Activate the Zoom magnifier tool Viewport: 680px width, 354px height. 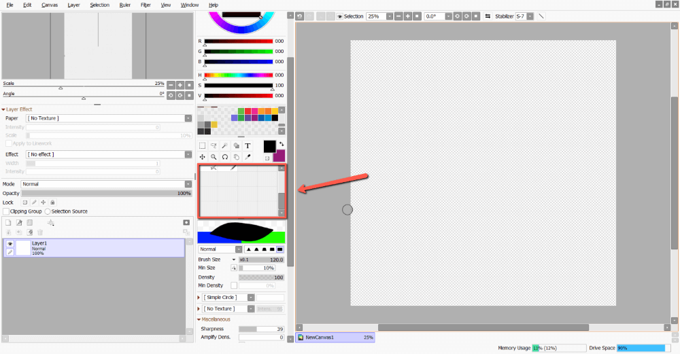pos(214,157)
